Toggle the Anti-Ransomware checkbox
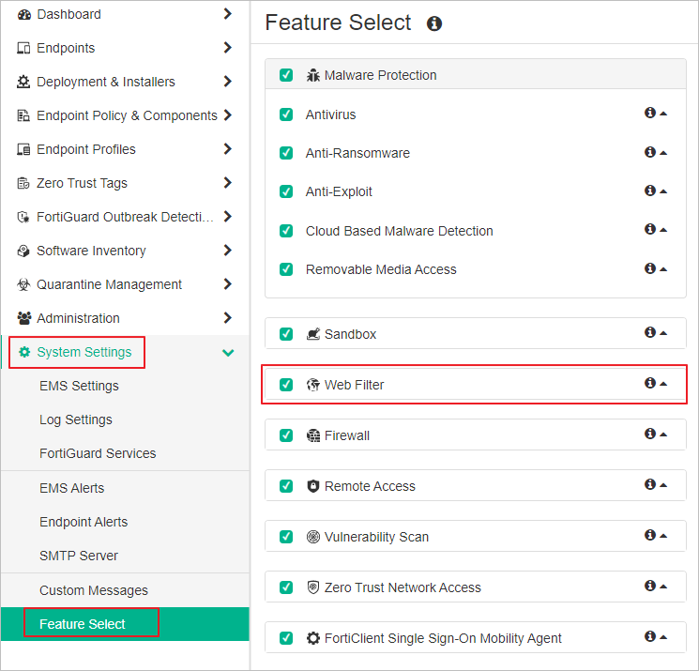The height and width of the screenshot is (671, 699). click(286, 153)
